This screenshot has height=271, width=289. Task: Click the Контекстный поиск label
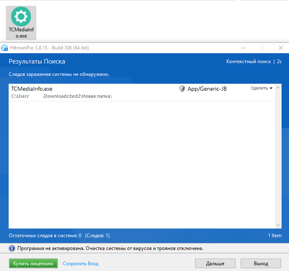click(249, 61)
